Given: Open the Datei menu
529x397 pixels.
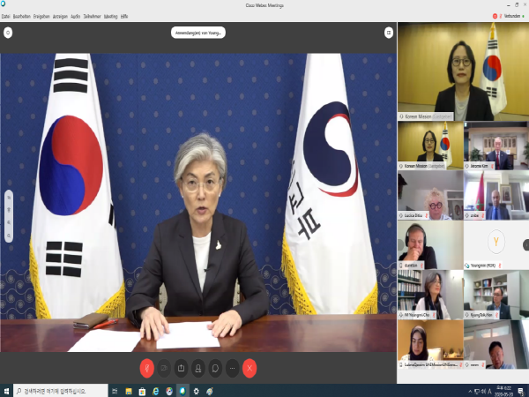Looking at the screenshot, I should [x=5, y=16].
